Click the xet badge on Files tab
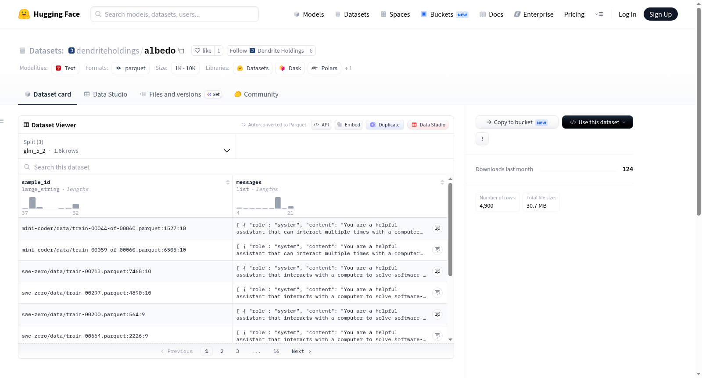This screenshot has height=378, width=702. coord(214,94)
